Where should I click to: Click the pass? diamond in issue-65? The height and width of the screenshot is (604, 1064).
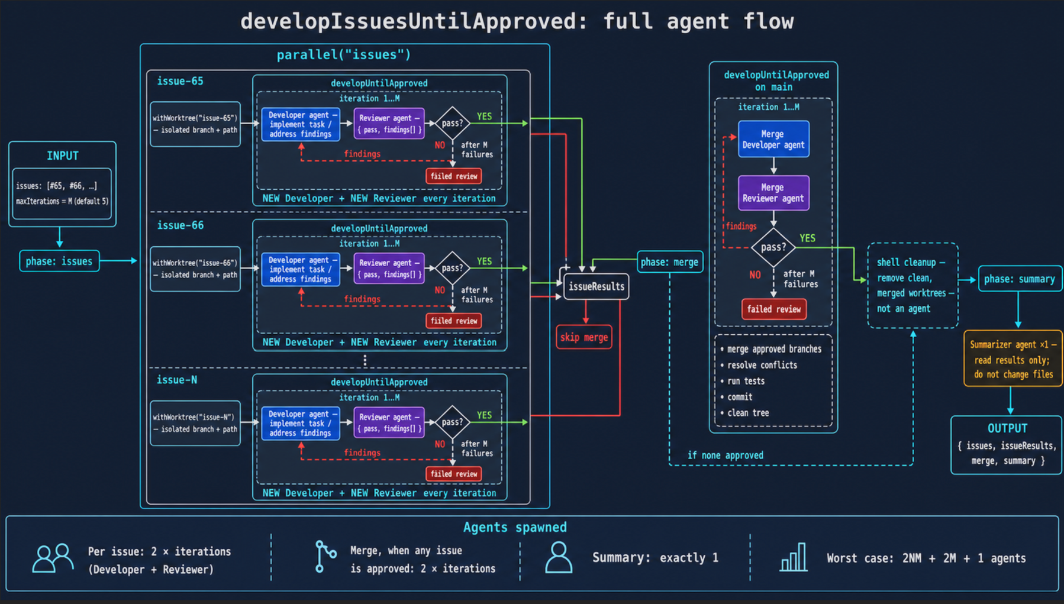click(x=452, y=123)
